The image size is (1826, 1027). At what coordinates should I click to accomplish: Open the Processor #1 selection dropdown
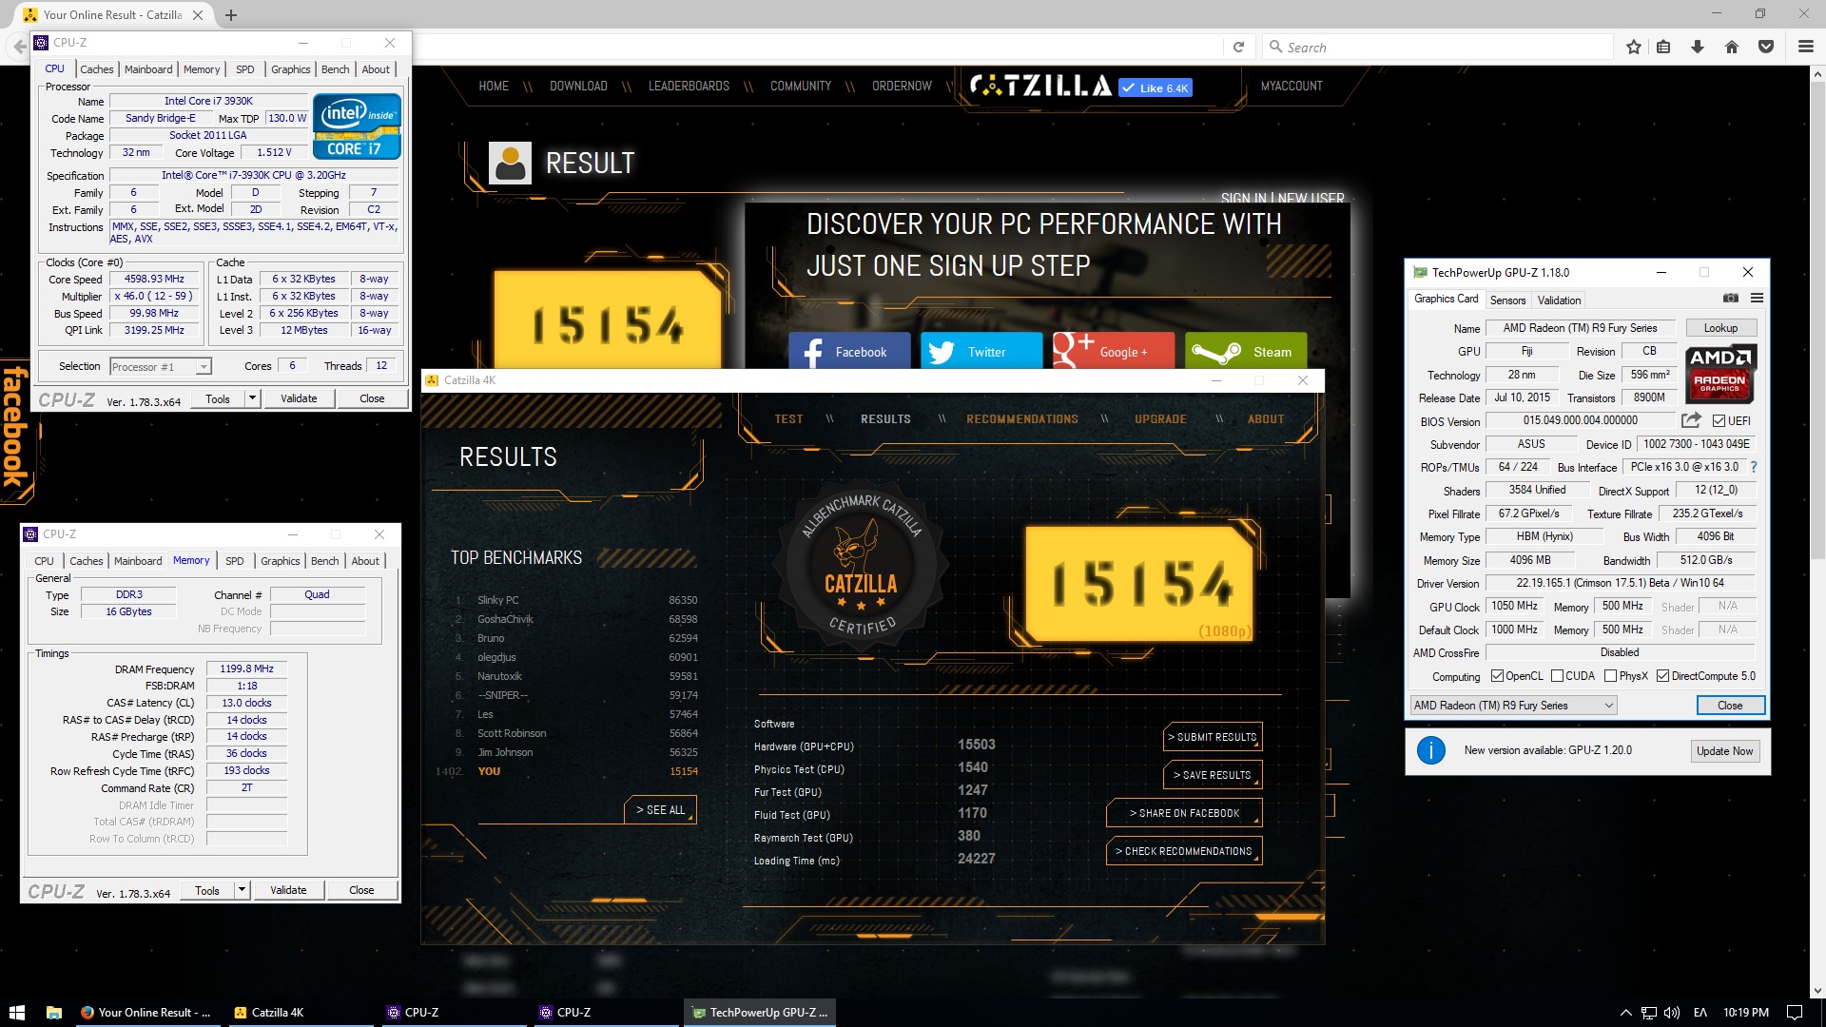point(160,367)
